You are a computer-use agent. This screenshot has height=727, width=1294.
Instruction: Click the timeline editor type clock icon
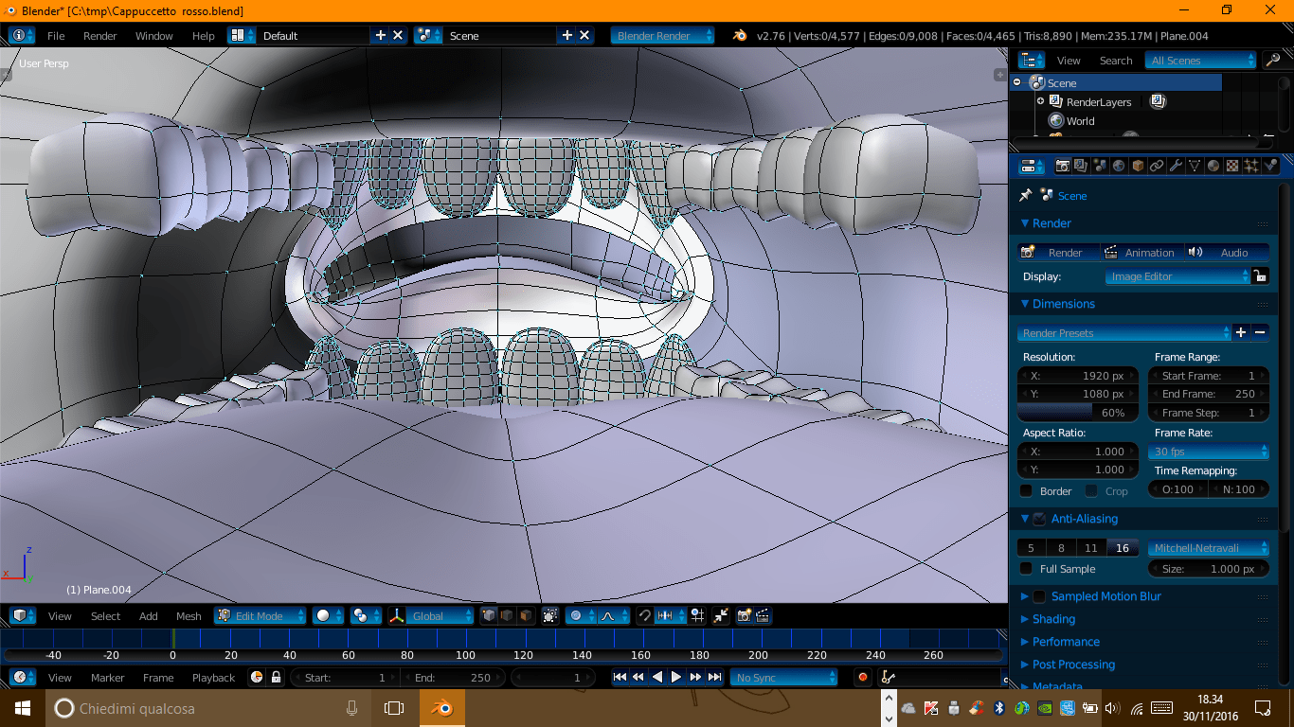coord(24,677)
